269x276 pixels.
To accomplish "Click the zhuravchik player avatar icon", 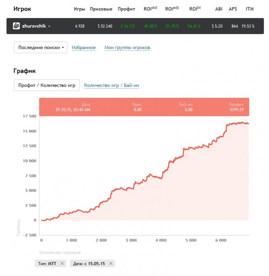I will [x=17, y=26].
